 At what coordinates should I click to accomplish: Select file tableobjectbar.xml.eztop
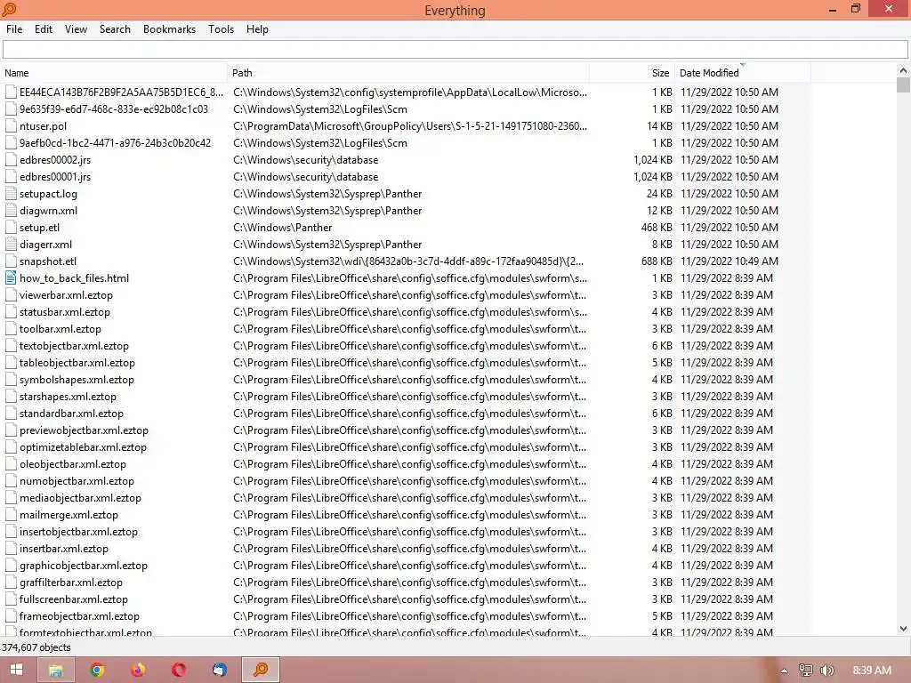tap(77, 363)
